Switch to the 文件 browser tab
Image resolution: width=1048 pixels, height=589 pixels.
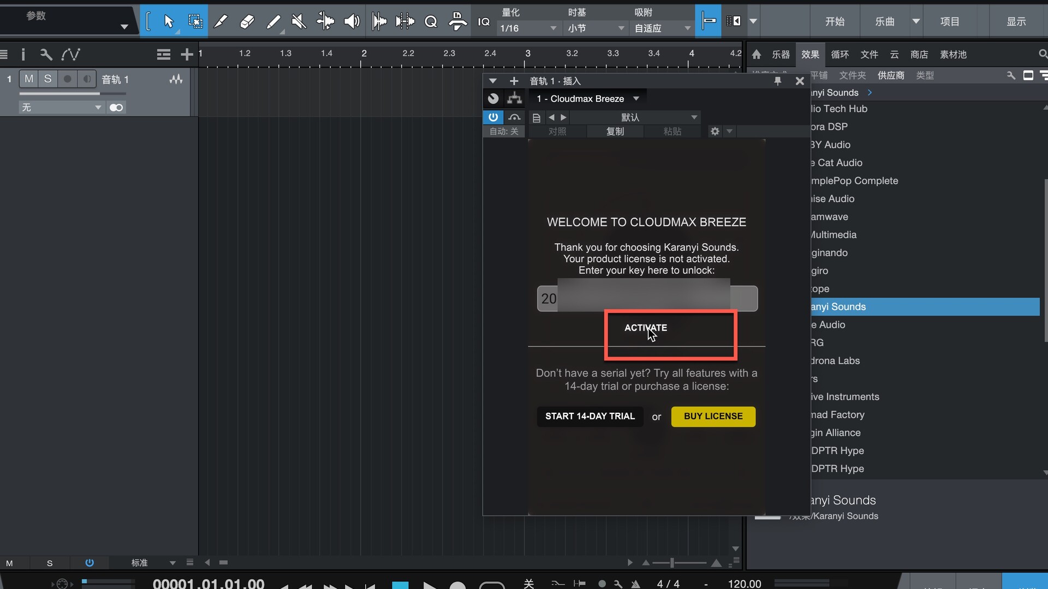(x=869, y=54)
